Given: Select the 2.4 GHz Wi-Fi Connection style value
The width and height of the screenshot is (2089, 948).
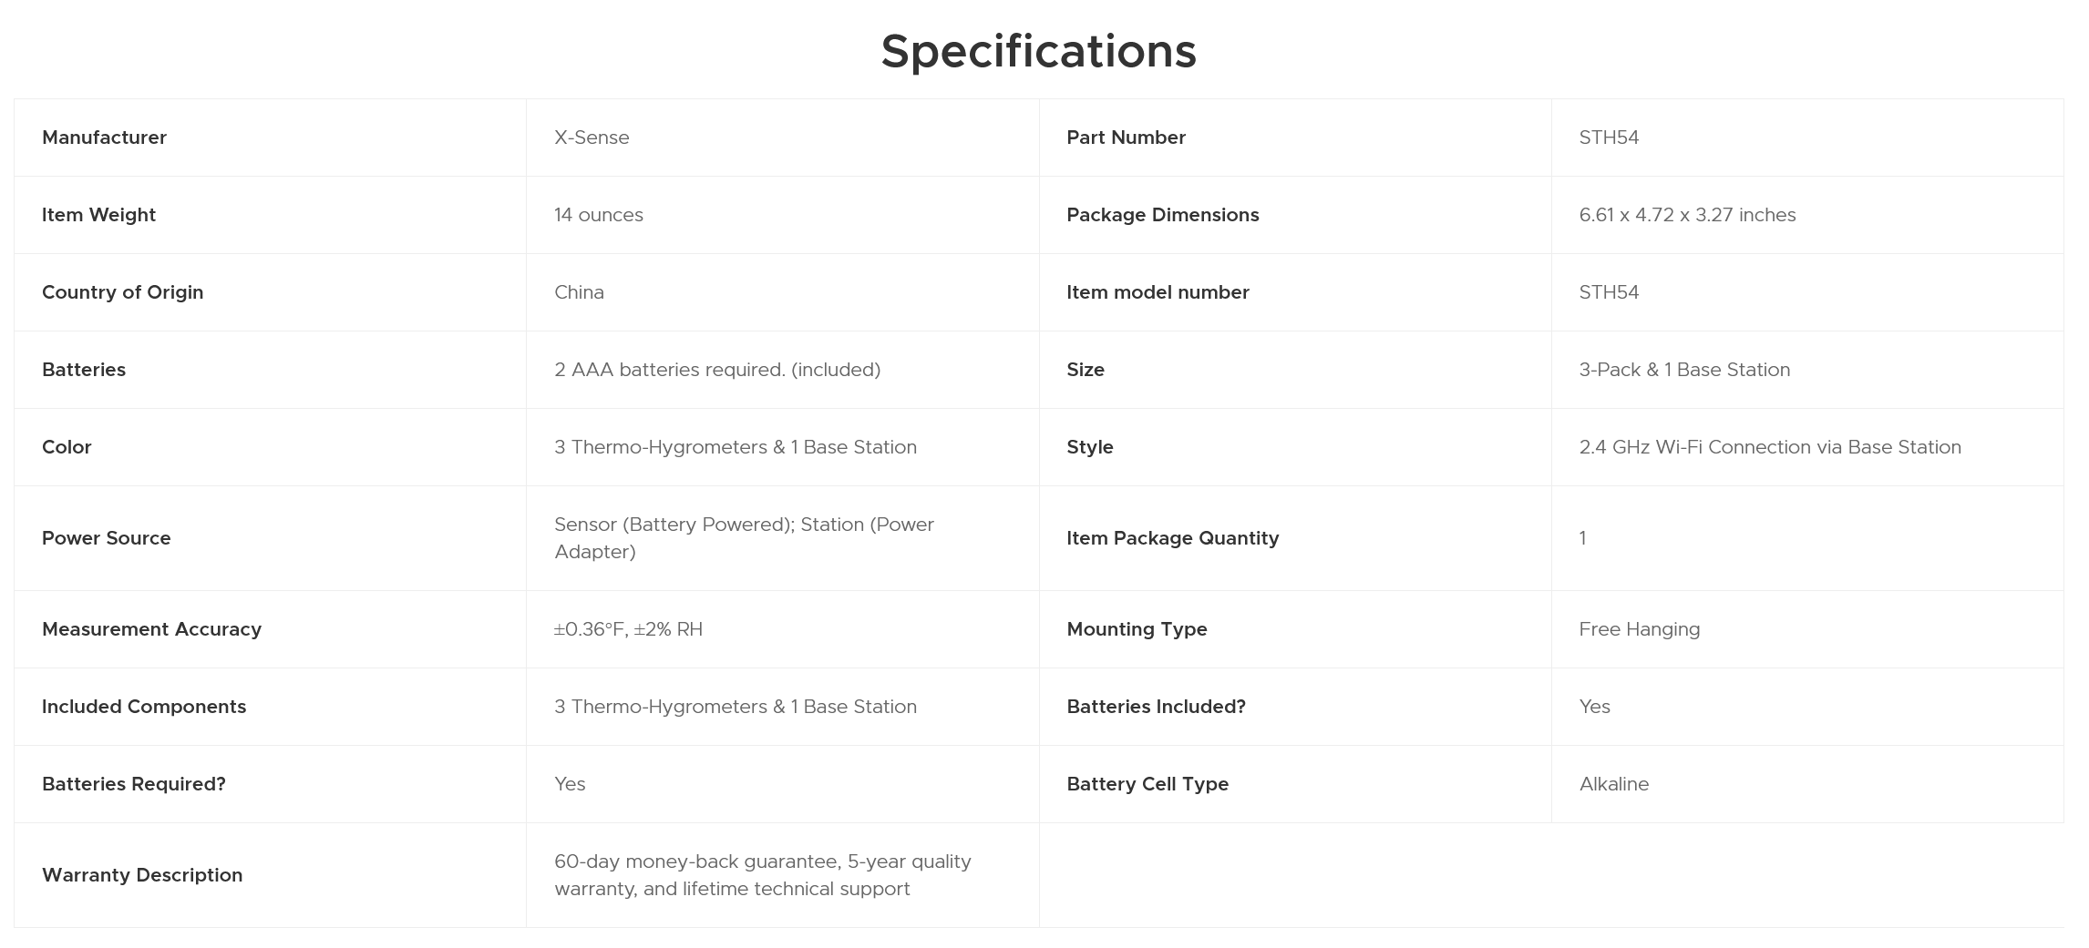Looking at the screenshot, I should point(1770,447).
